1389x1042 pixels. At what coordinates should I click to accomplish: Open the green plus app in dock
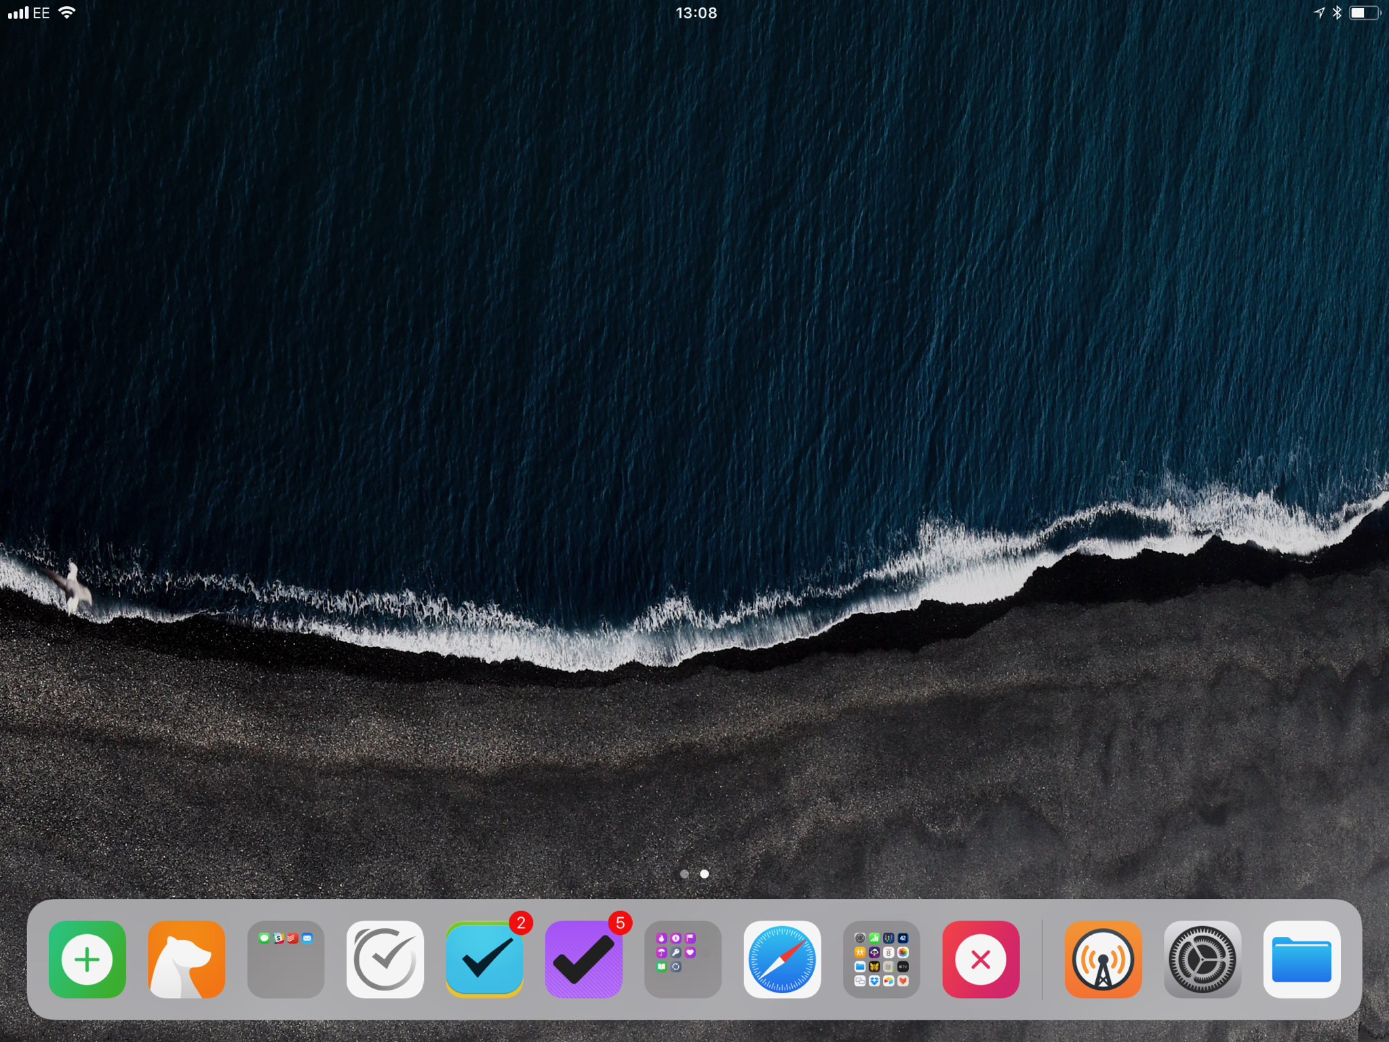click(87, 959)
